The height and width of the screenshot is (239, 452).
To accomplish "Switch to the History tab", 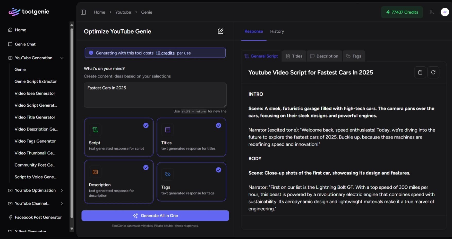I will (x=277, y=31).
